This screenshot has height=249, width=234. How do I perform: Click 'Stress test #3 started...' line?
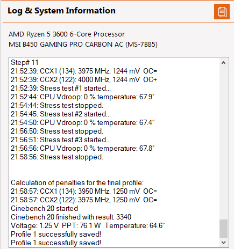61,140
